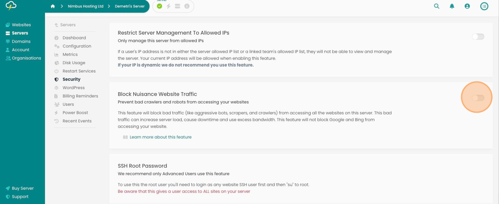Click the Nimbus cloud lightning logo

[x=11, y=6]
